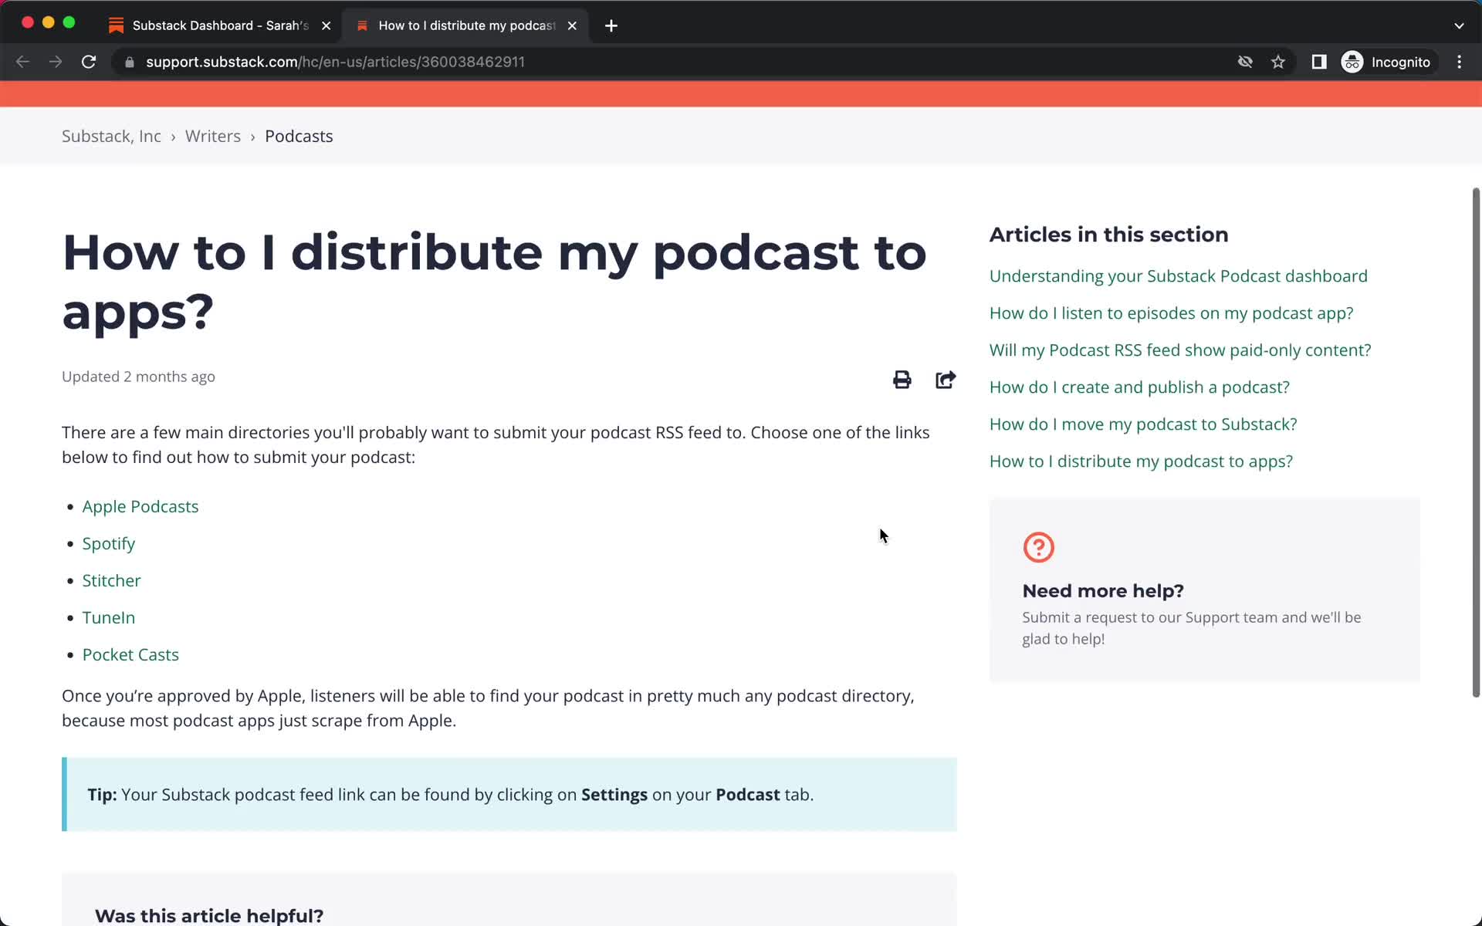Bookmark this page with the star
1482x926 pixels.
coord(1278,62)
